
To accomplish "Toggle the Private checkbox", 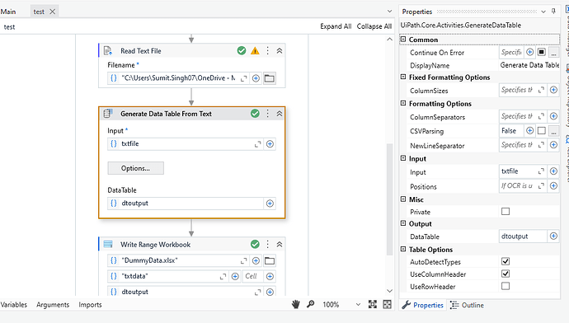I will 506,211.
